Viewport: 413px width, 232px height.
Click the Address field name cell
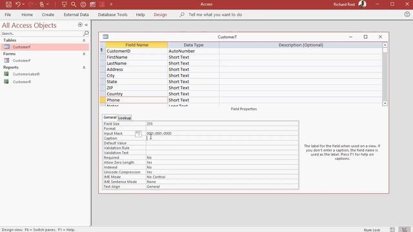click(x=137, y=70)
